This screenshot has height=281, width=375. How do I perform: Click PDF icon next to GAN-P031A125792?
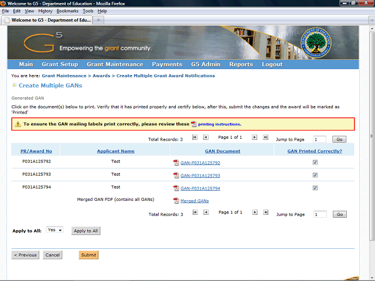176,163
